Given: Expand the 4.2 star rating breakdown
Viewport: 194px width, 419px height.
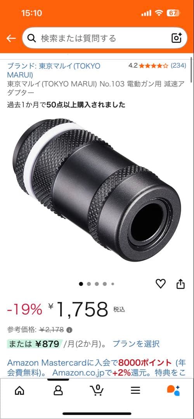Looking at the screenshot, I should 148,66.
